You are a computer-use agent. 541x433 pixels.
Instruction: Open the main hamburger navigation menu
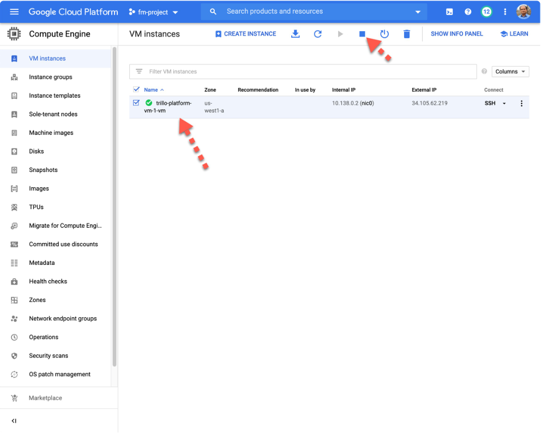[x=14, y=12]
